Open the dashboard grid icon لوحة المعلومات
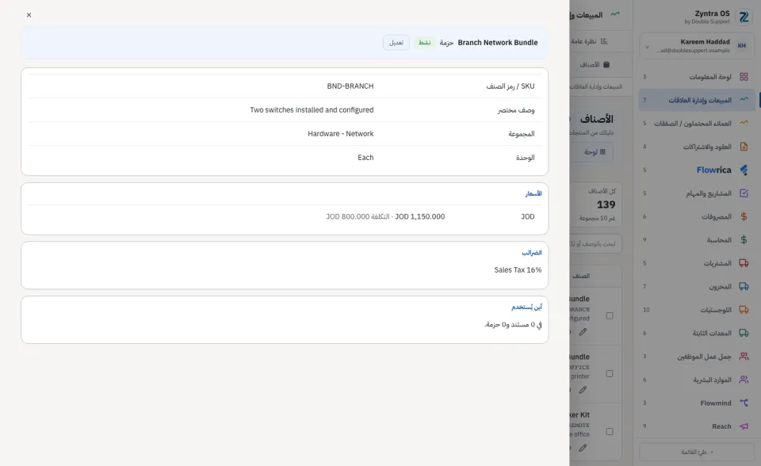 (x=744, y=77)
